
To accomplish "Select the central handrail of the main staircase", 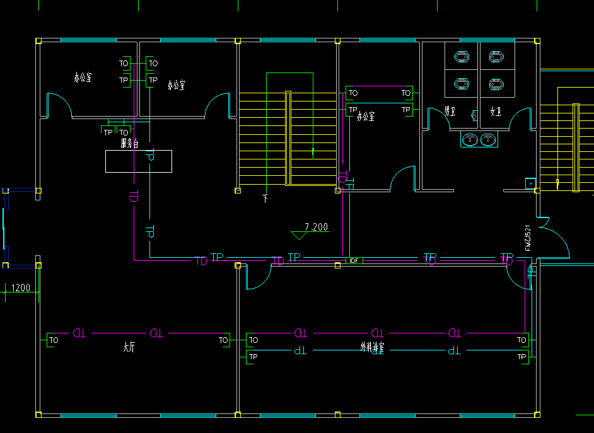I will [288, 138].
